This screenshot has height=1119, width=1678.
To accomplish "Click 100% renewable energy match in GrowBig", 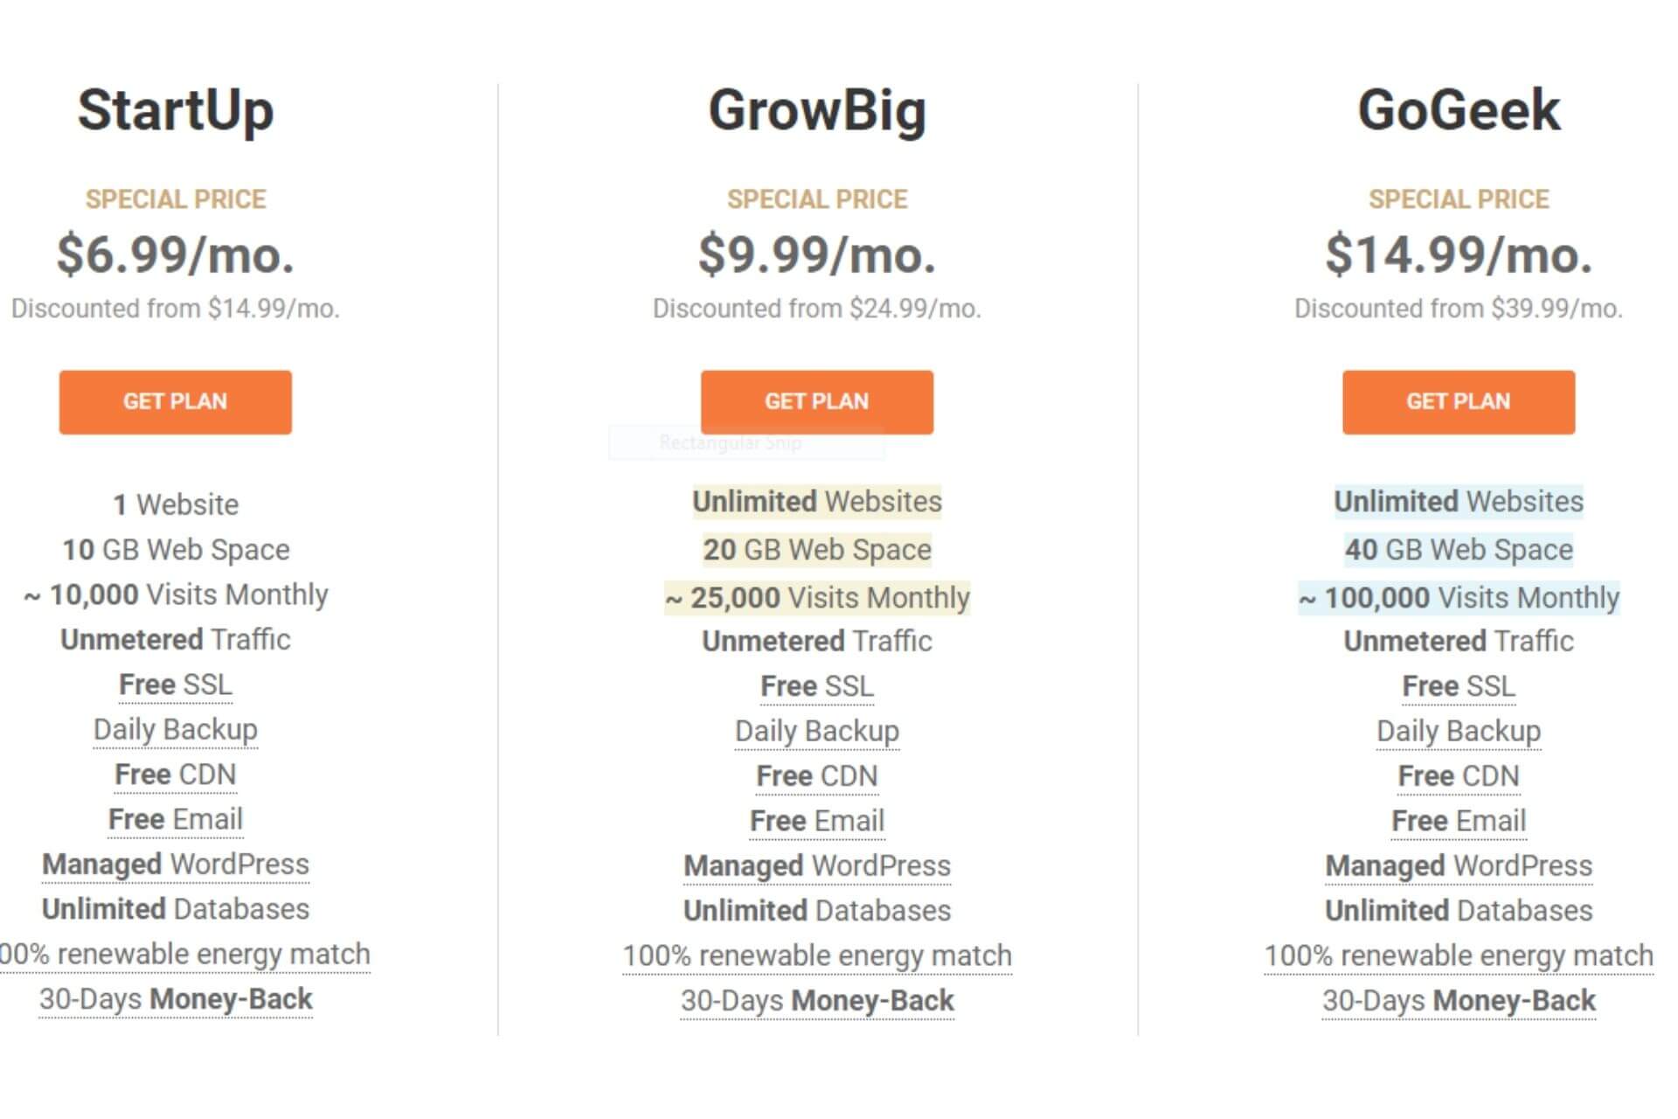I will click(x=816, y=956).
